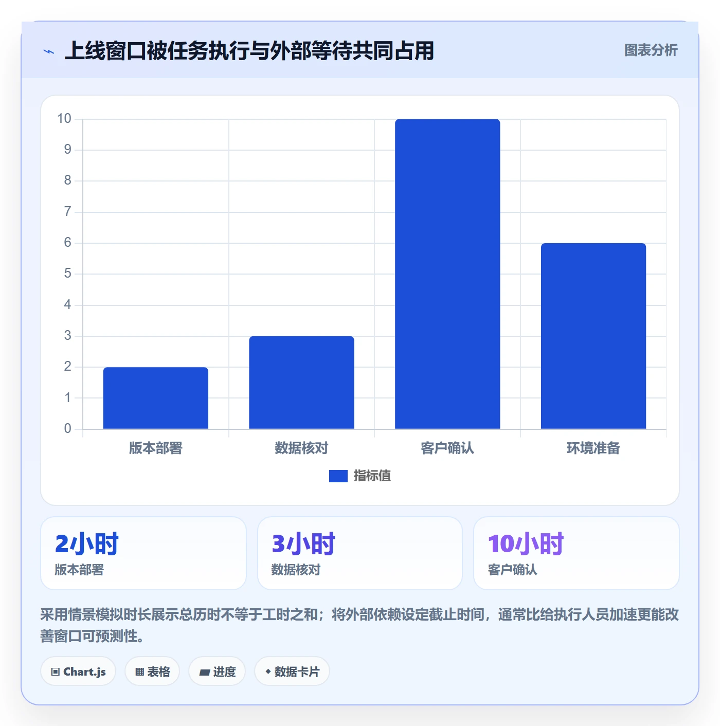Click the grid icon in the 表格 chip

[x=139, y=672]
